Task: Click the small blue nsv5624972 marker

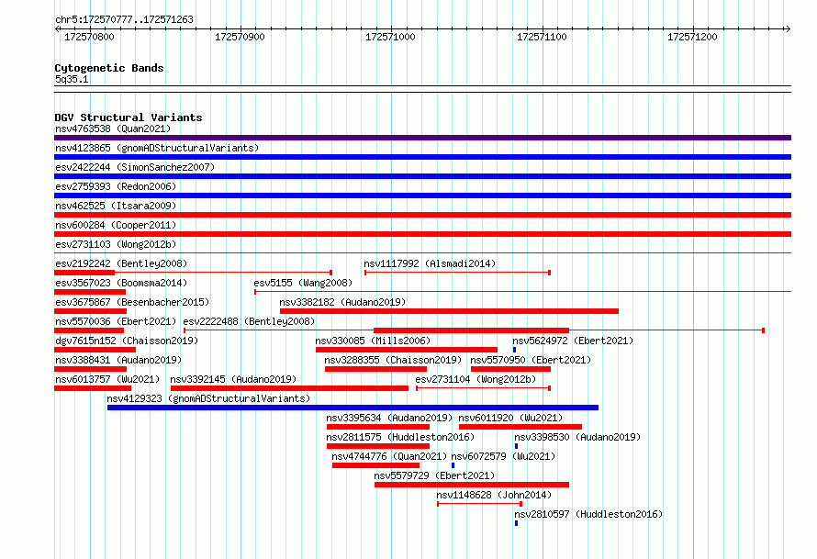Action: tap(514, 350)
